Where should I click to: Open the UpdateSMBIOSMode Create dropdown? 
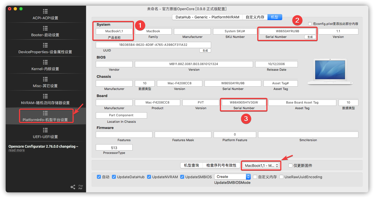[x=232, y=177]
